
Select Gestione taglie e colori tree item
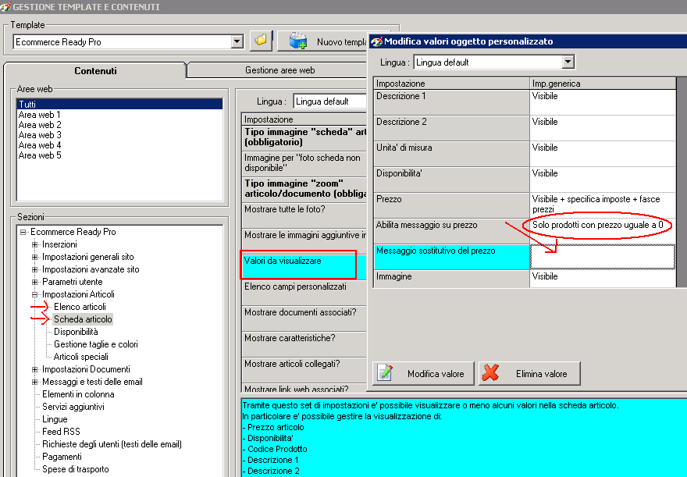[x=95, y=344]
